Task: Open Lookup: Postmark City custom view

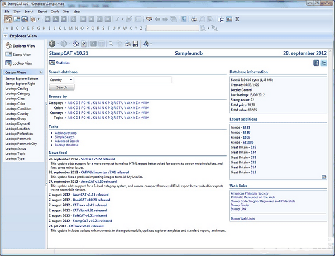Action: (x=21, y=144)
